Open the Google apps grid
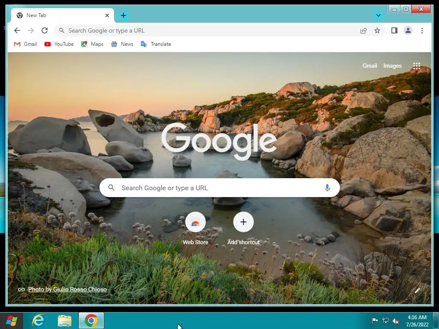 tap(417, 66)
